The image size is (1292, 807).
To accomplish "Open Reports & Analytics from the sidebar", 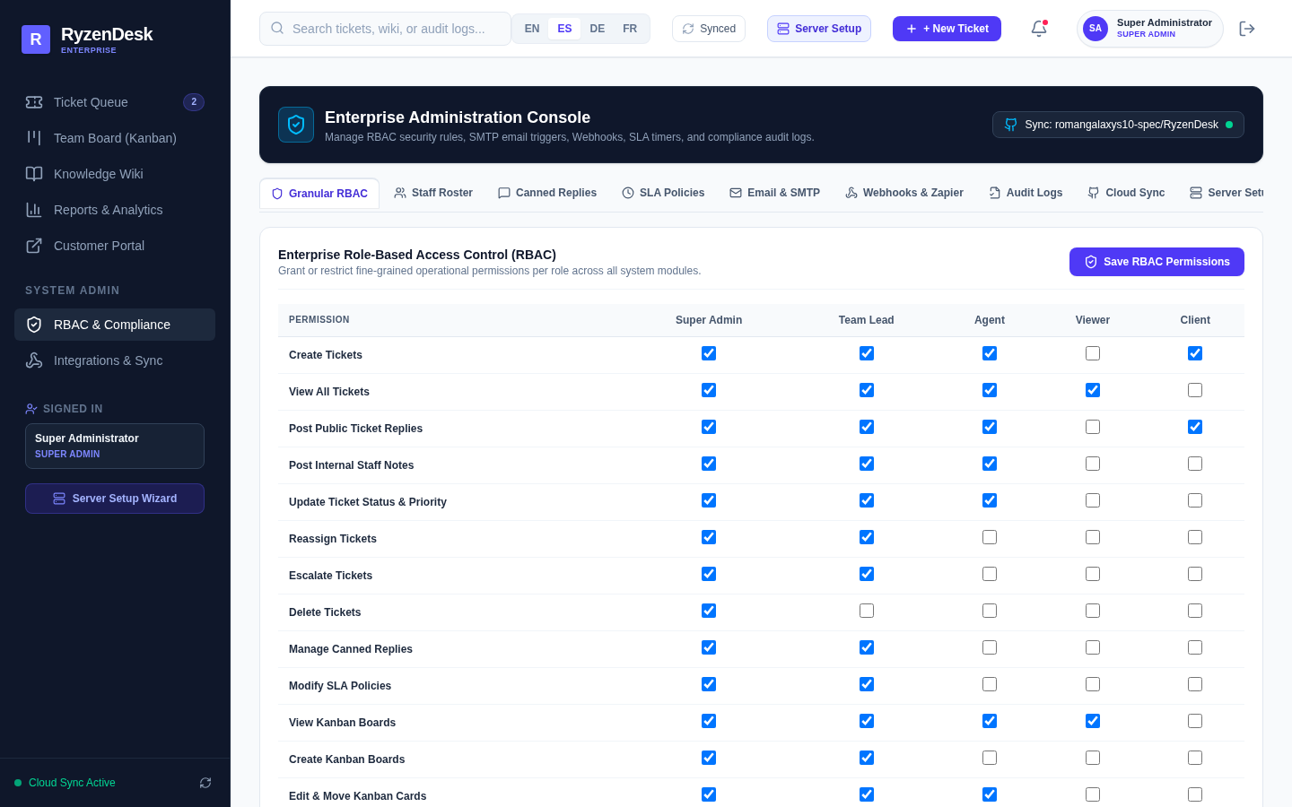I will point(115,210).
